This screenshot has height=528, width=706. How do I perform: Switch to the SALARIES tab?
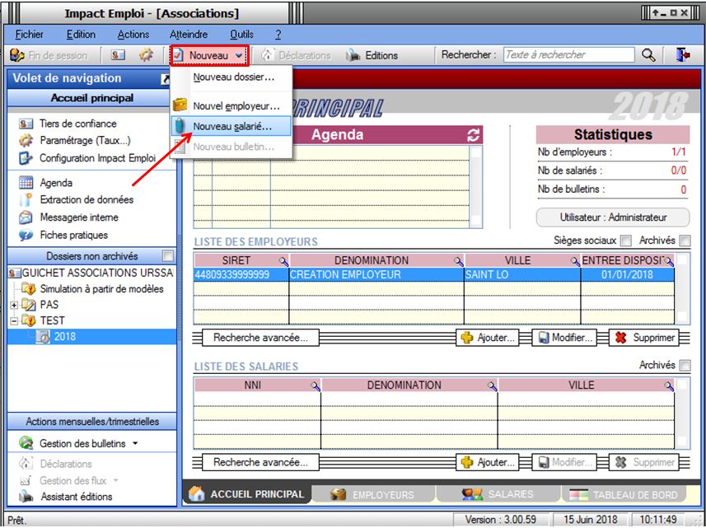498,495
